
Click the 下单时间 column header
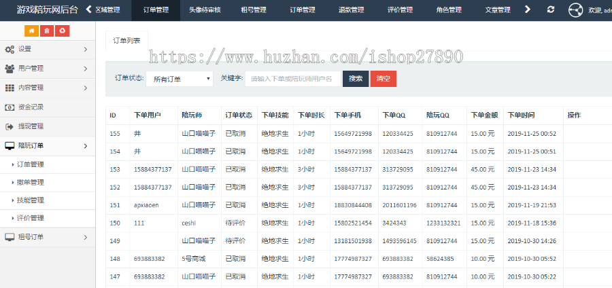pyautogui.click(x=521, y=115)
